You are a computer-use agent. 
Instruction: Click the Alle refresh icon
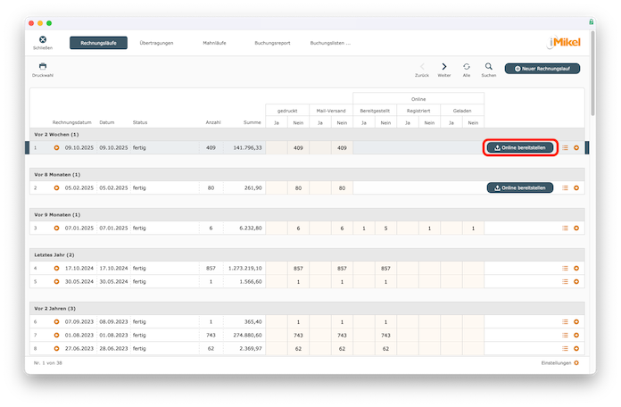467,66
